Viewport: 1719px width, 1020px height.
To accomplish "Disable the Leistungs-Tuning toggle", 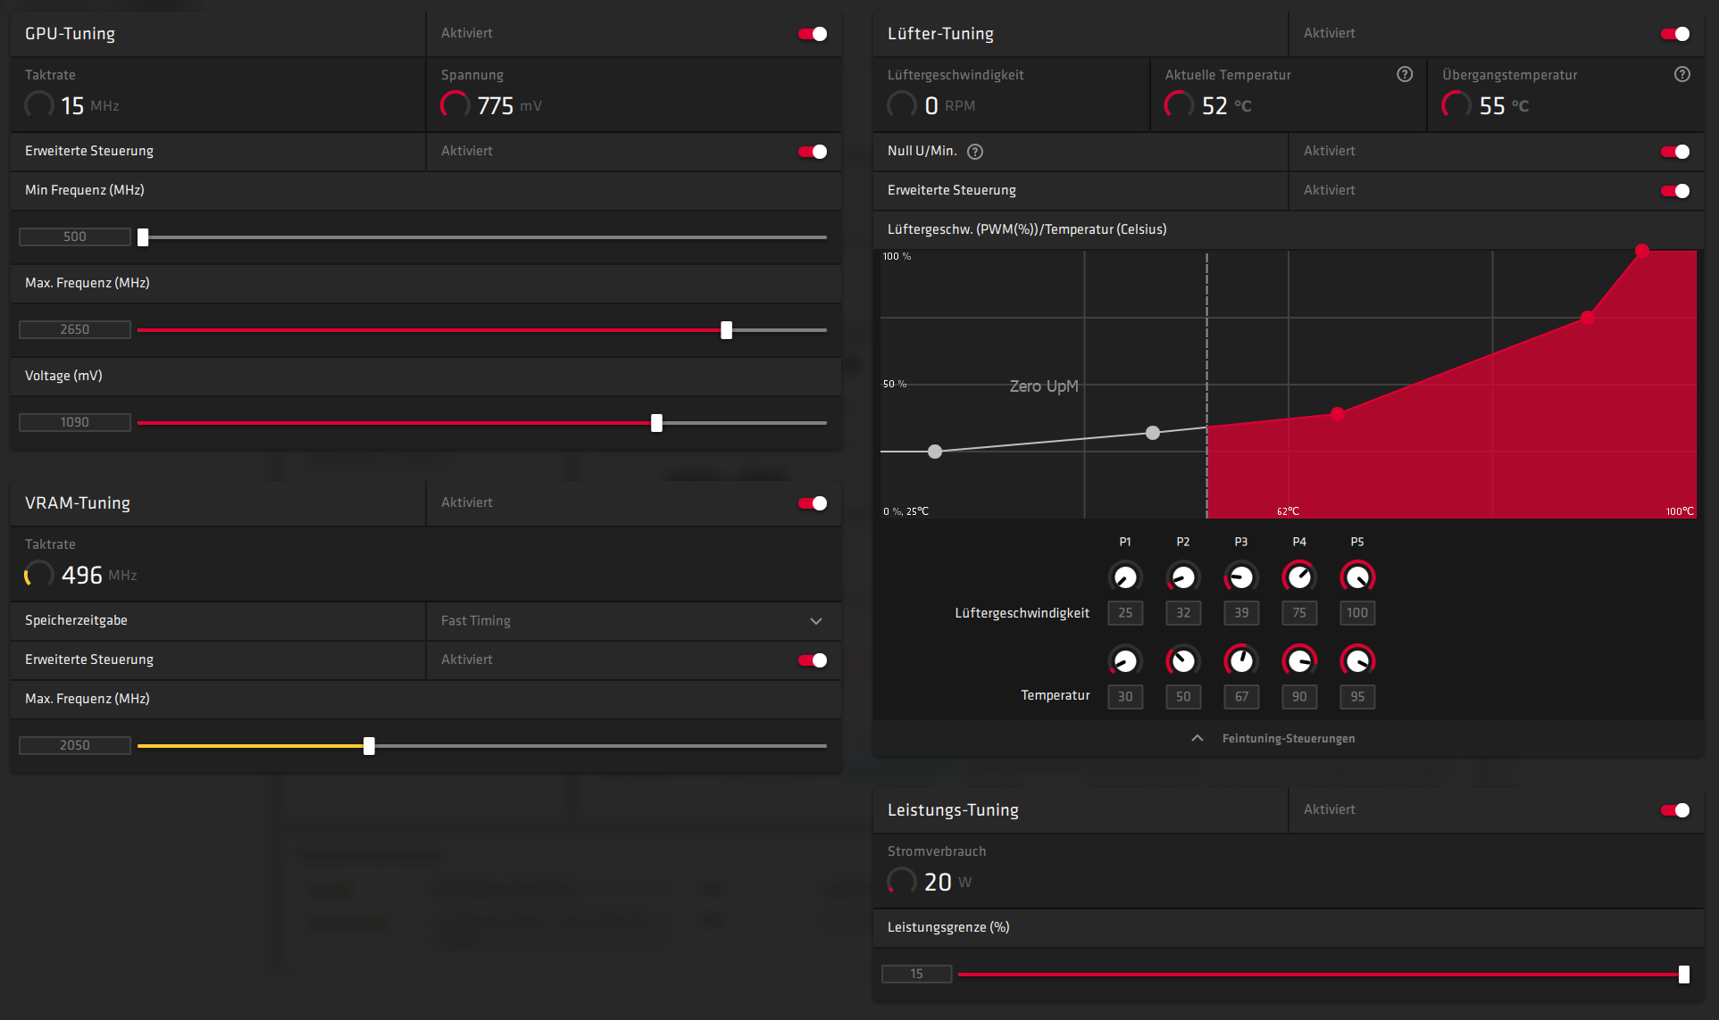I will [1675, 810].
